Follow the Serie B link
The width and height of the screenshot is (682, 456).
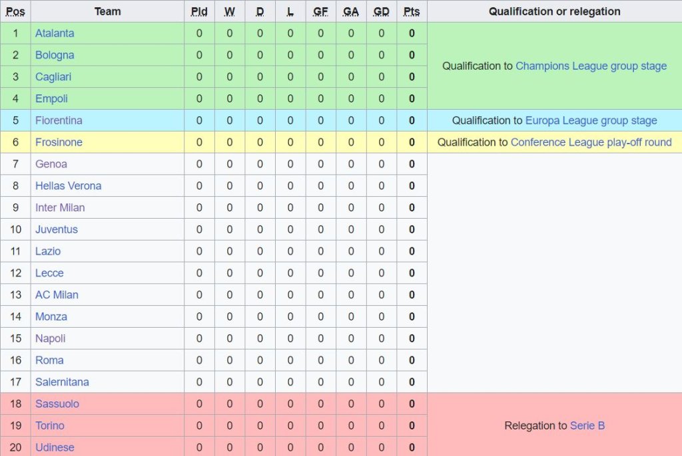point(587,425)
